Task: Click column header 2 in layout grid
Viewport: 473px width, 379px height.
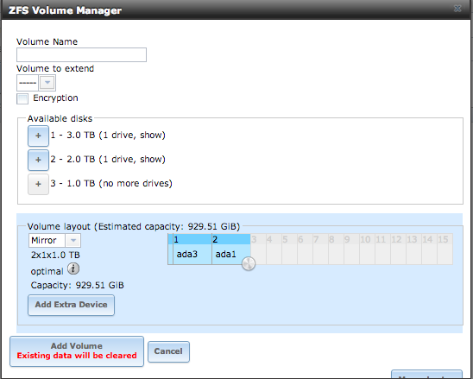Action: (231, 240)
